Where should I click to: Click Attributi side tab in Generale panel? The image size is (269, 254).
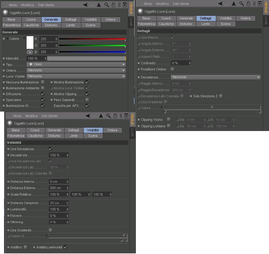[x=131, y=8]
